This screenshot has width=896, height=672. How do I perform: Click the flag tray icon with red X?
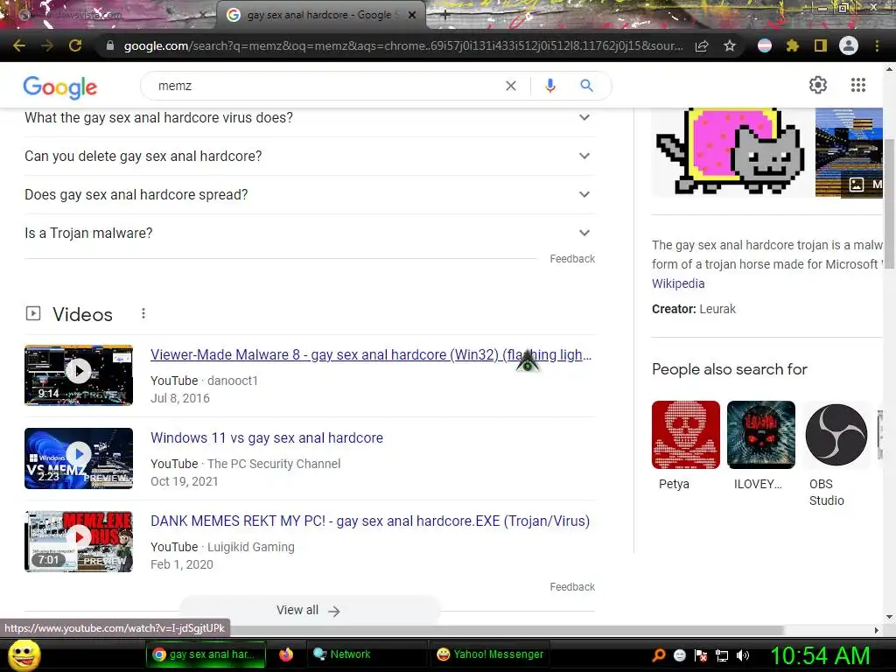[x=701, y=654]
